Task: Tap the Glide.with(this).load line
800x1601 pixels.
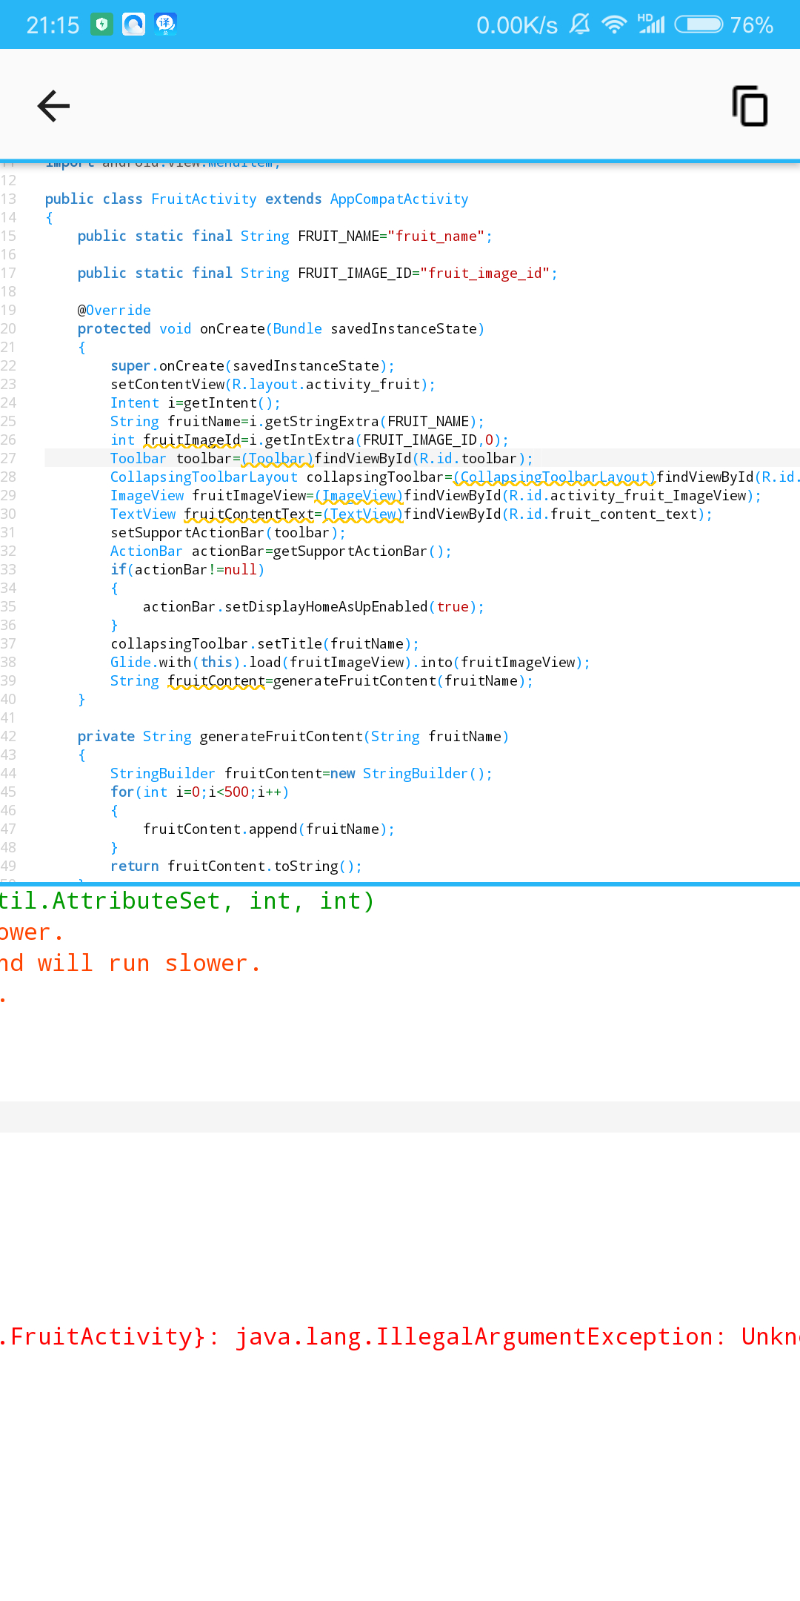Action: [x=350, y=662]
